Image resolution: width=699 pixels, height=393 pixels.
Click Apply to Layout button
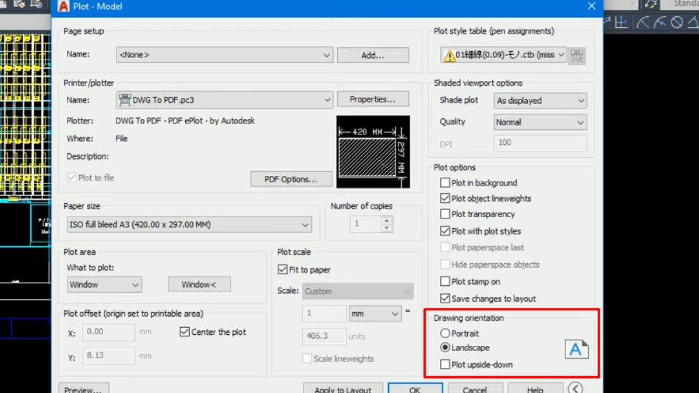click(343, 388)
